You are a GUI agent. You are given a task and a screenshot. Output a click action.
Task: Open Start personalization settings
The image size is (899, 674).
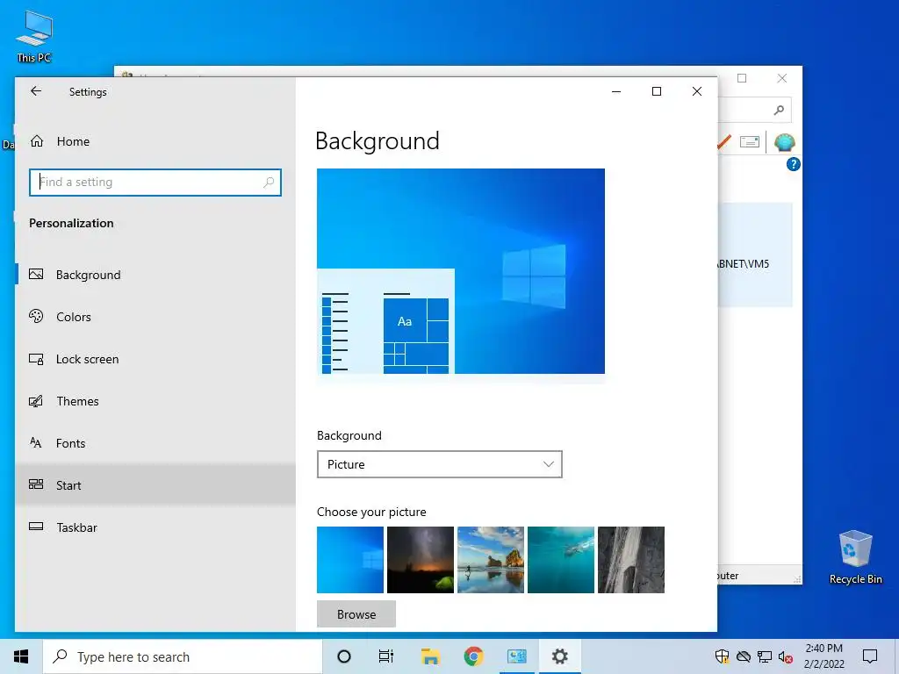(x=155, y=485)
